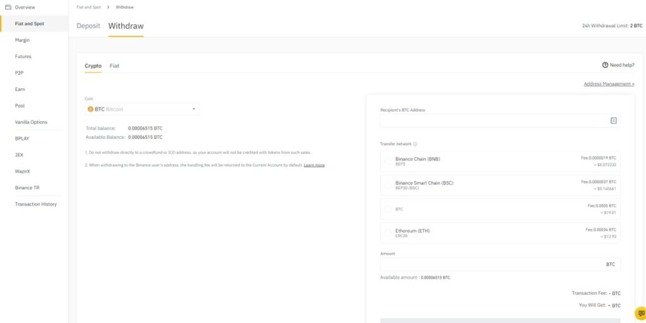
Task: Click the orange BTC coin icon
Action: [91, 109]
